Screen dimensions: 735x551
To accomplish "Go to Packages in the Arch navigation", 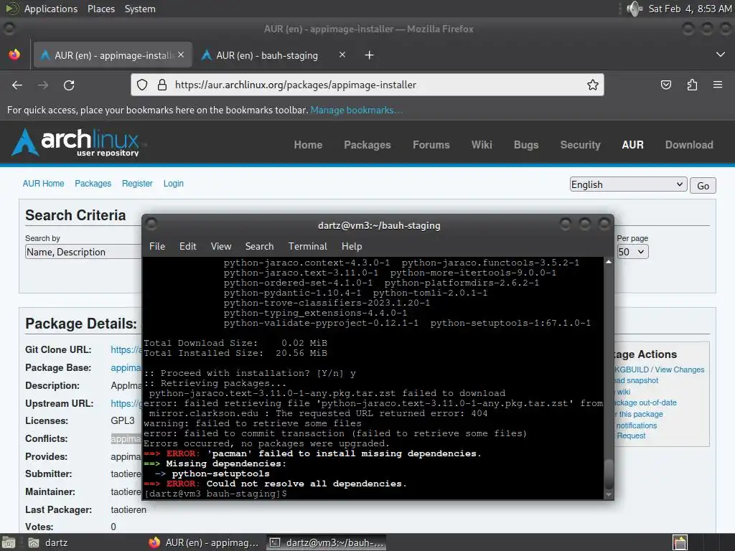I will (x=367, y=145).
